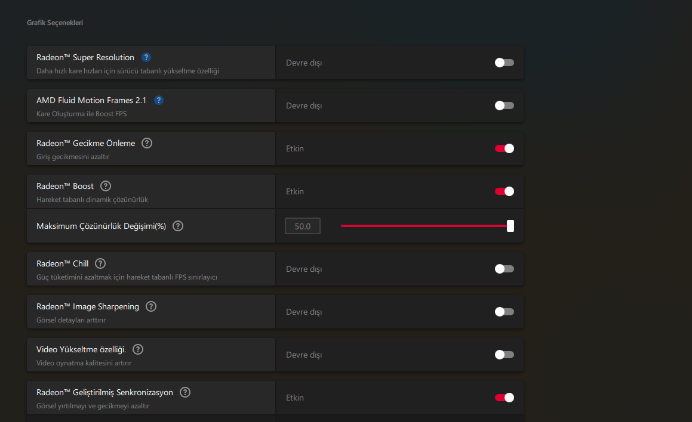
Task: Turn off the Radeon Boost toggle
Action: 504,191
